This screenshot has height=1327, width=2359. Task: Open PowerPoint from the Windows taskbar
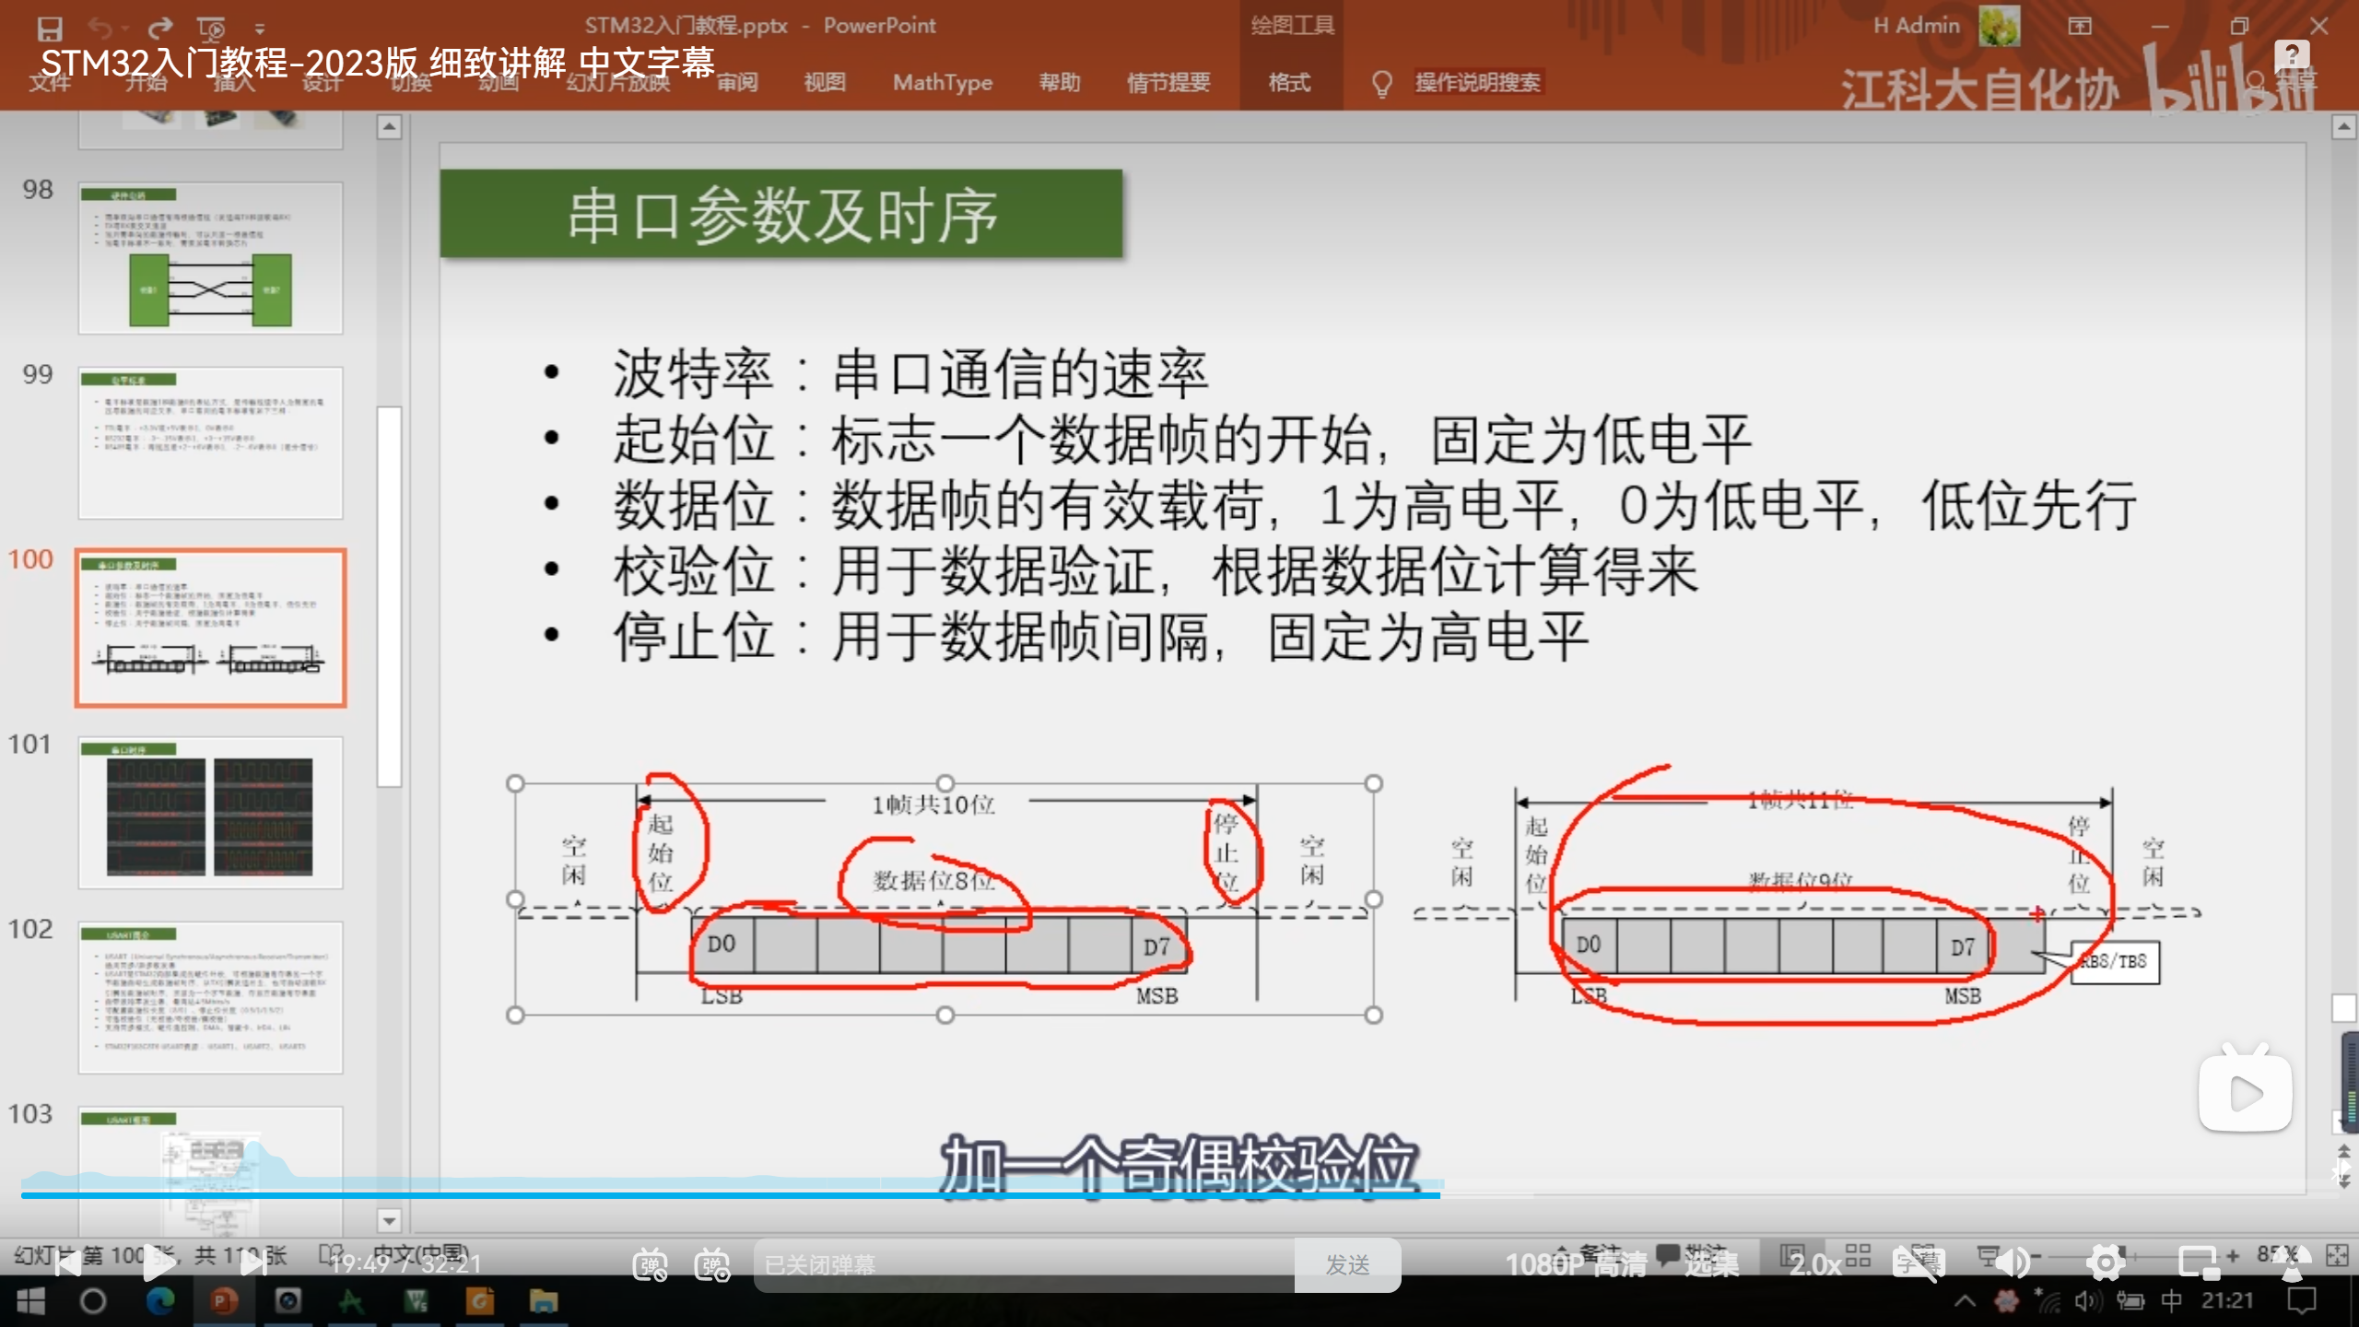pos(224,1301)
